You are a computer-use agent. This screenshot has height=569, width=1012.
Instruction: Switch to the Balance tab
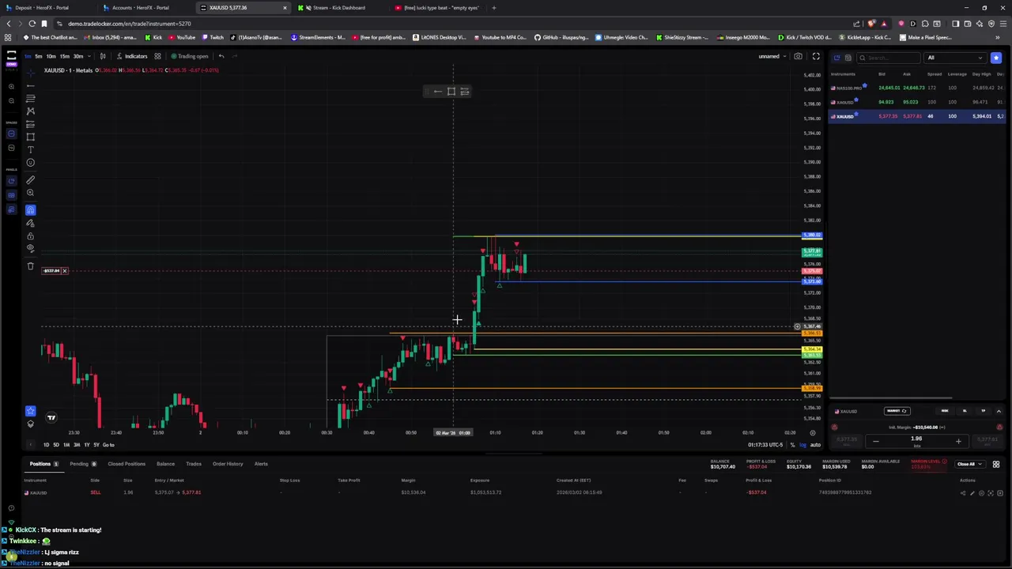165,464
